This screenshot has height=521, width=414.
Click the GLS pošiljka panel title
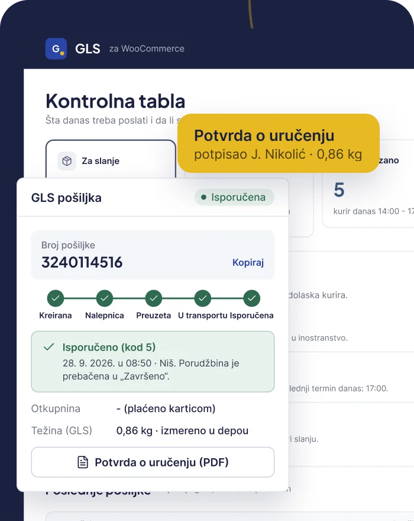66,198
